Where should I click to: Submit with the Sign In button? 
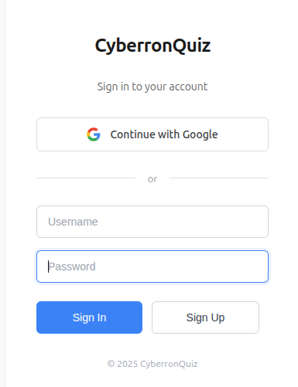[89, 317]
